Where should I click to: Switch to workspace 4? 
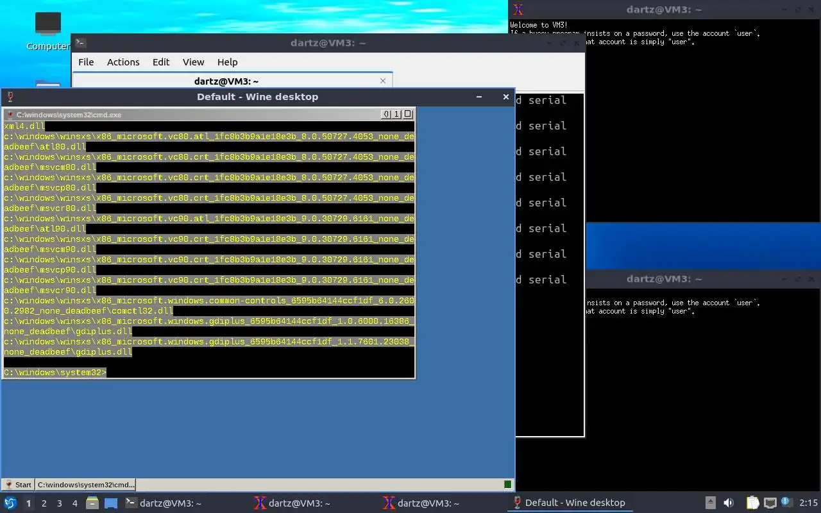coord(75,503)
